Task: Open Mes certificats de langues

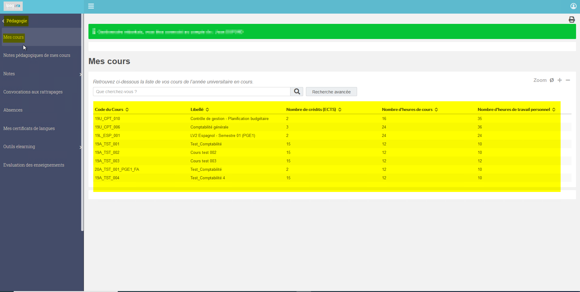Action: pyautogui.click(x=29, y=128)
